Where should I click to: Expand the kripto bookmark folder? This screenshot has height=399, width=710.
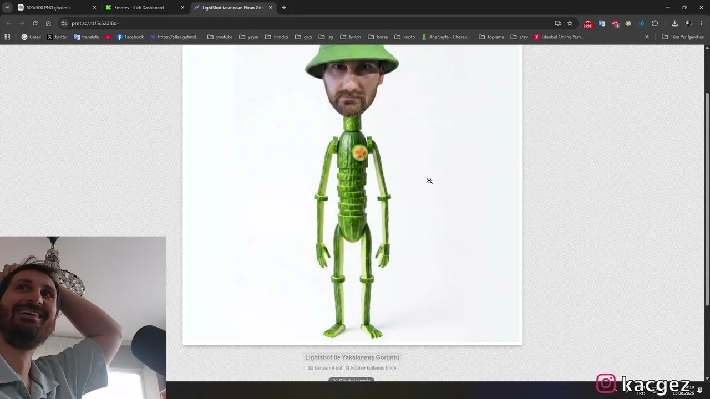(x=405, y=37)
